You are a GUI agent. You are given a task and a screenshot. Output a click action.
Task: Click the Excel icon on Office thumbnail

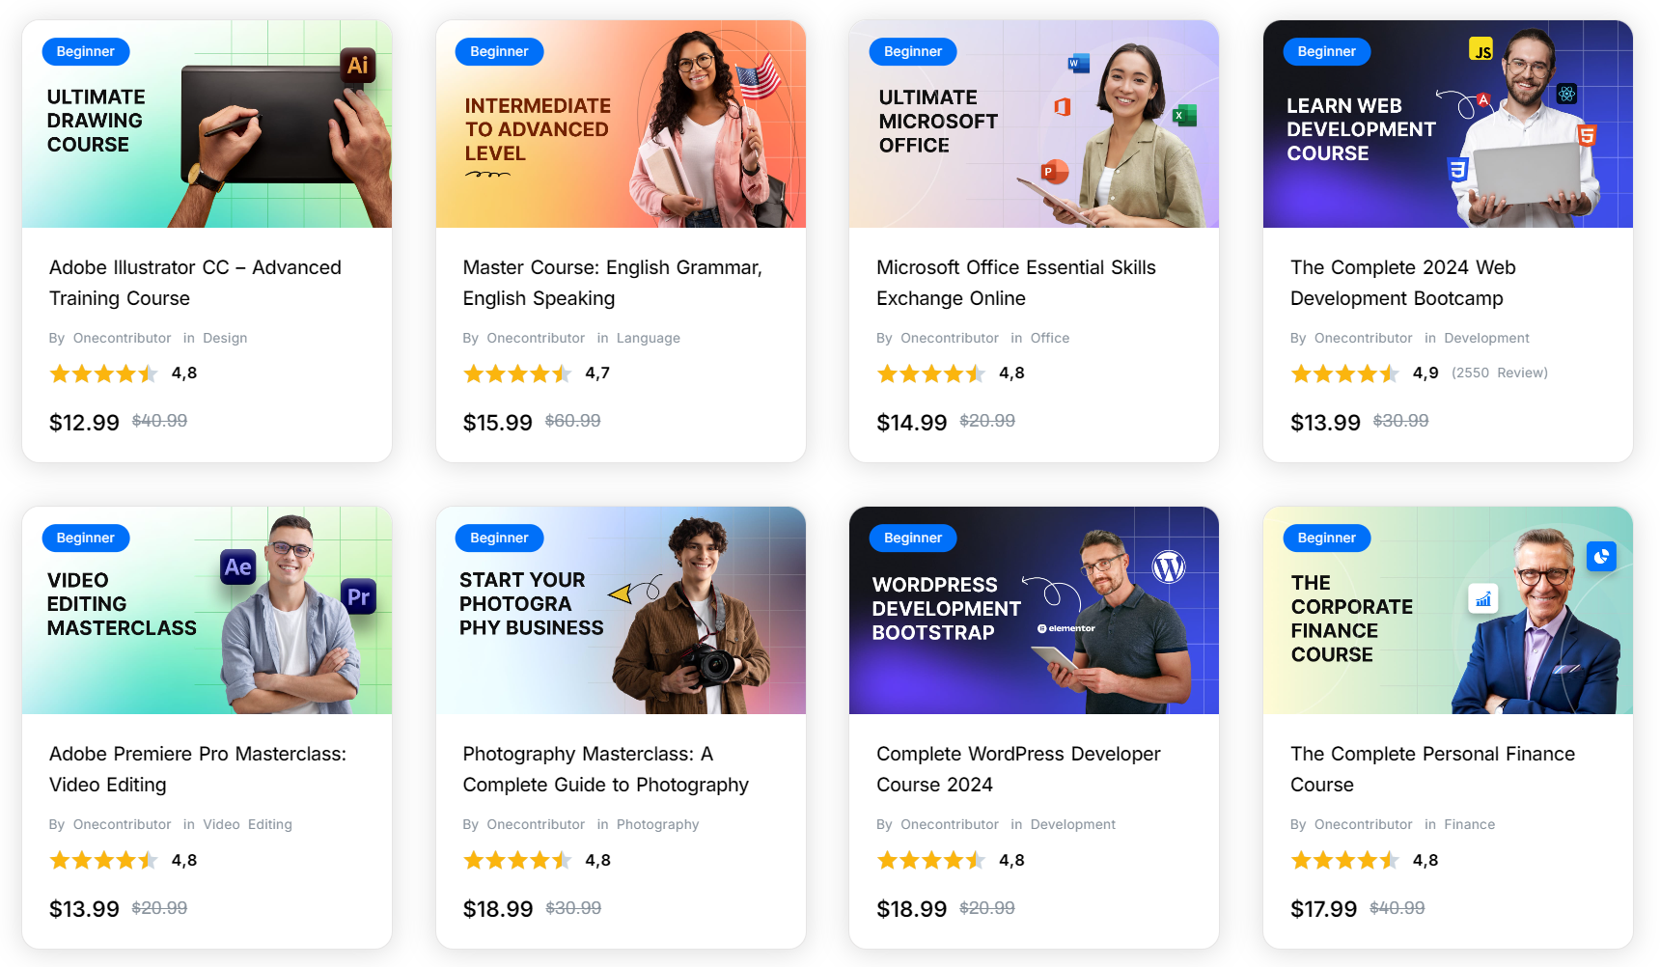[x=1183, y=115]
